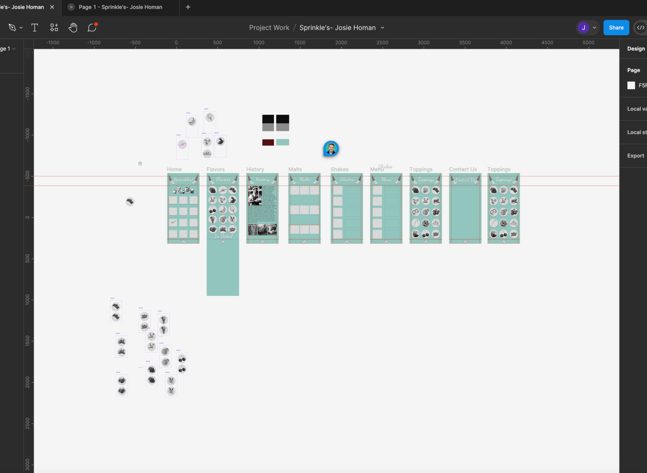Open file name dropdown chevron
The width and height of the screenshot is (647, 473).
382,28
